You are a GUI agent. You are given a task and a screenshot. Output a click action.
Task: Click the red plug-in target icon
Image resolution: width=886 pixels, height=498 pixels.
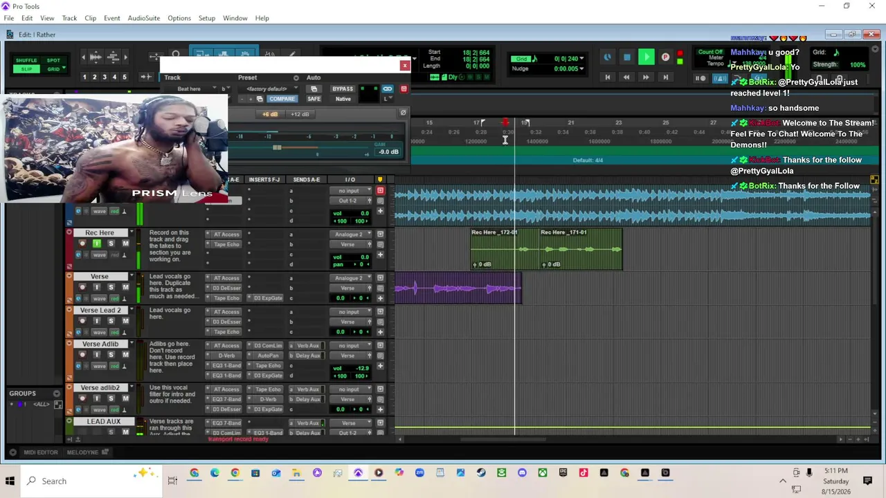[x=404, y=89]
